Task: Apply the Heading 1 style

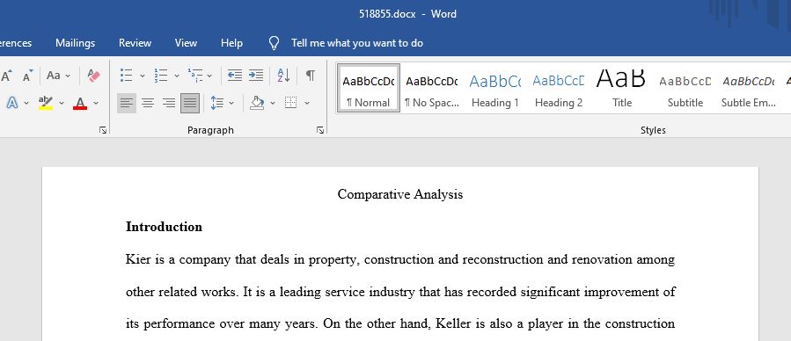Action: (494, 88)
